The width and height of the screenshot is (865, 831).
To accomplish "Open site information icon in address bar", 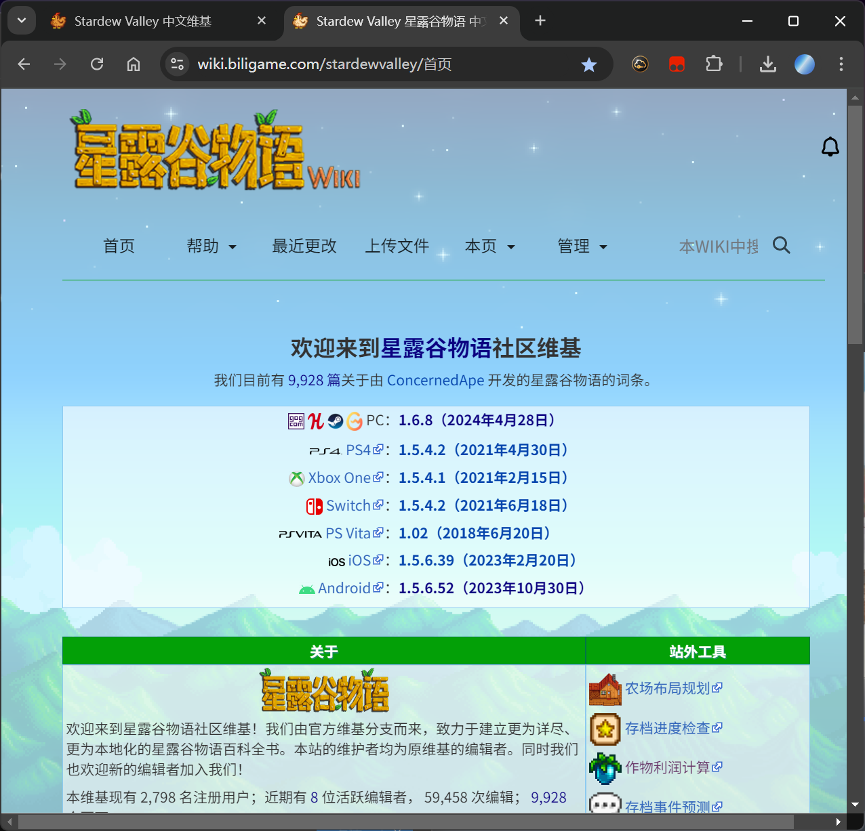I will tap(177, 64).
